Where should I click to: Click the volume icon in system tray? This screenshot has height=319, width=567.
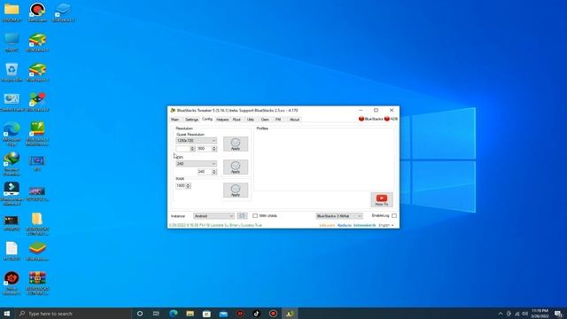[x=524, y=314]
